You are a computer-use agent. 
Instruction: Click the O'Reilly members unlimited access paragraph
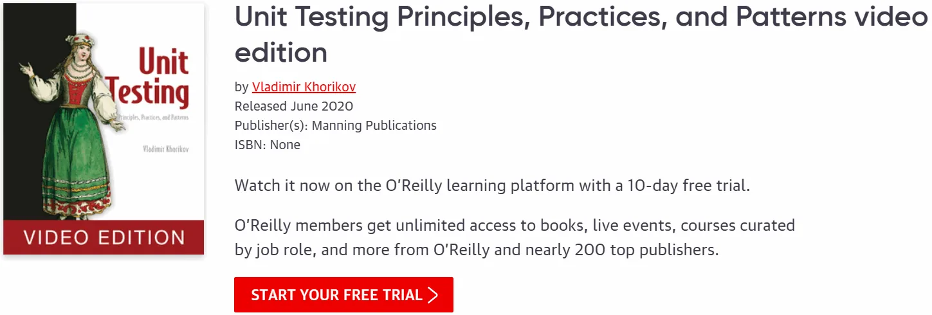point(515,238)
